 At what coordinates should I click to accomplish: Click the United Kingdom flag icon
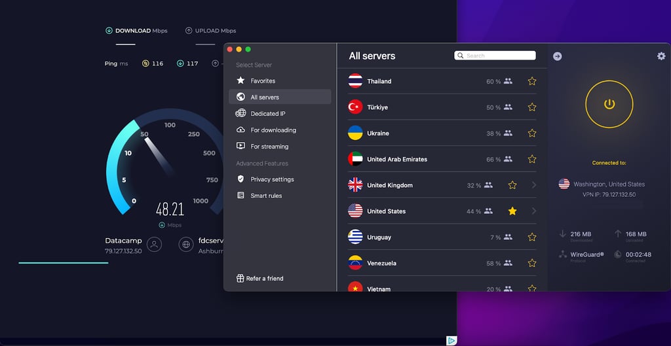pos(355,185)
